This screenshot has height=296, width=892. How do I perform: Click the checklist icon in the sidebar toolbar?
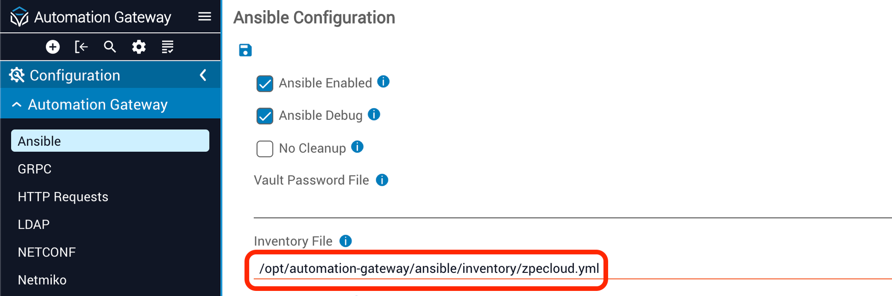(167, 47)
